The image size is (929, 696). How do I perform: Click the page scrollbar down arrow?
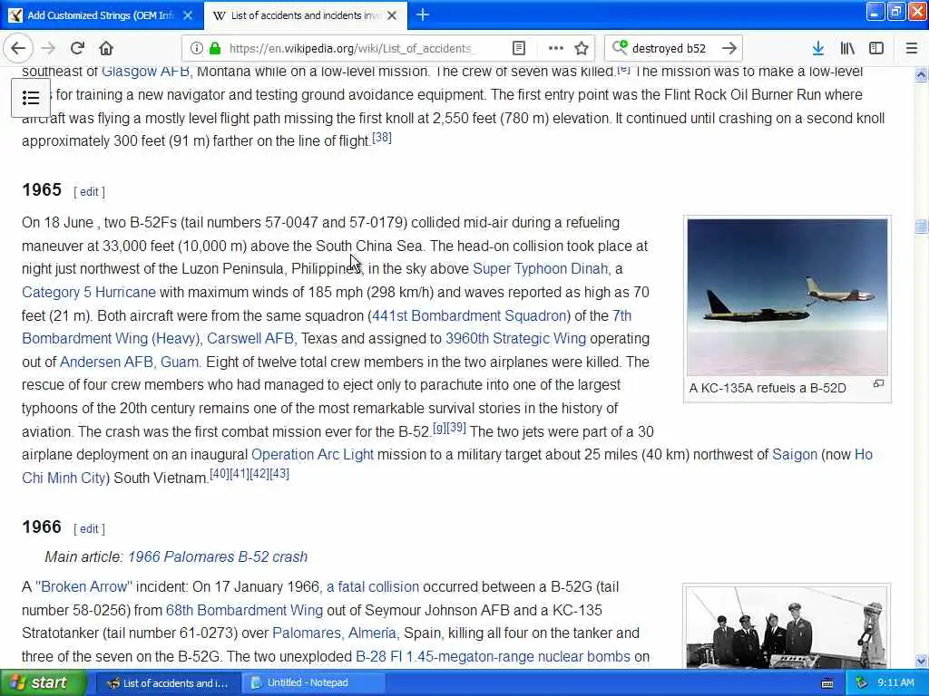tap(922, 661)
